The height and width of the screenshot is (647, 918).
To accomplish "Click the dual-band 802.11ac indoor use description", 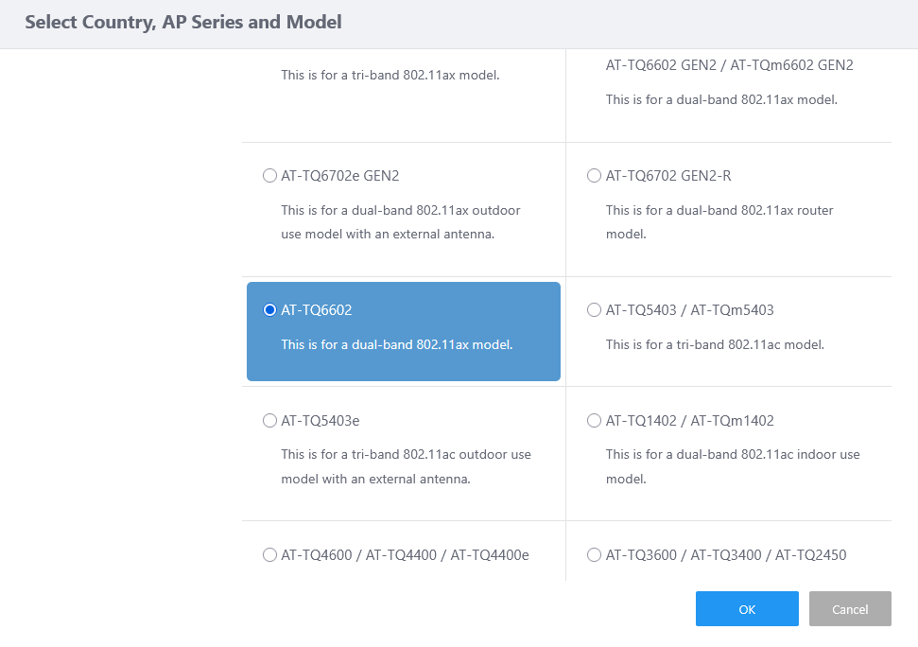I will [x=732, y=466].
